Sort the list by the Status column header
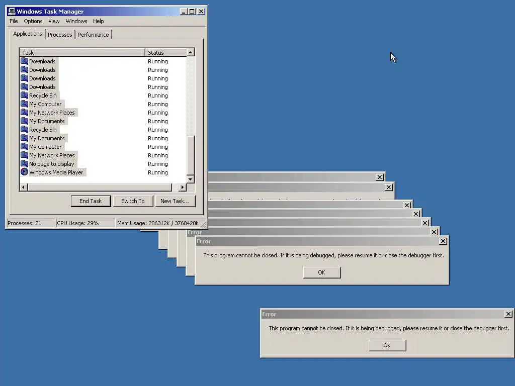Viewport: 515px width, 386px height. click(166, 52)
